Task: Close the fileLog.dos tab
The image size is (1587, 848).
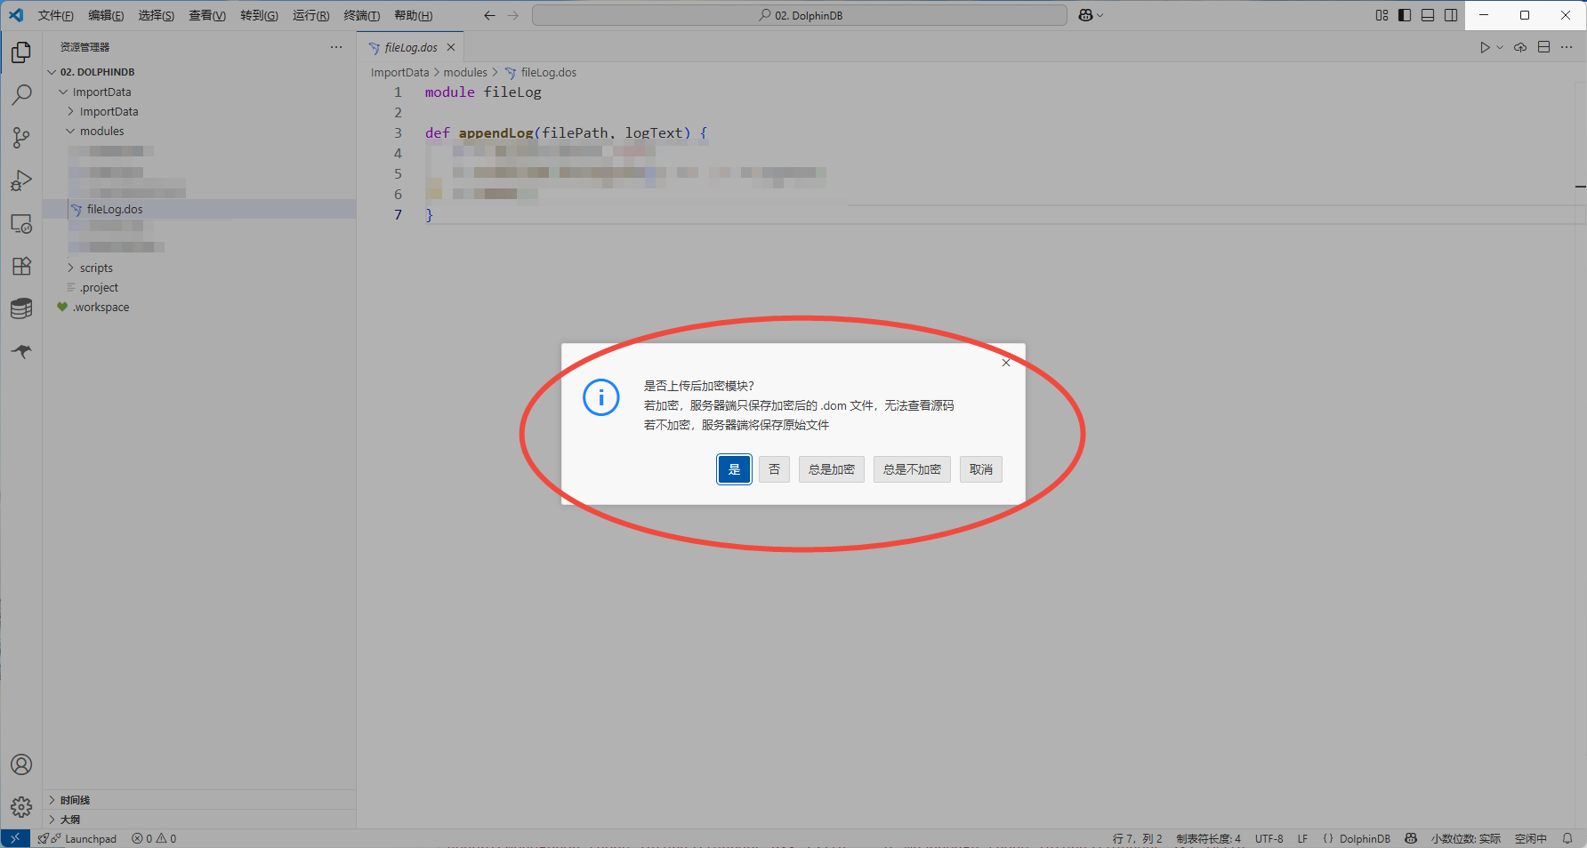Action: pos(451,47)
